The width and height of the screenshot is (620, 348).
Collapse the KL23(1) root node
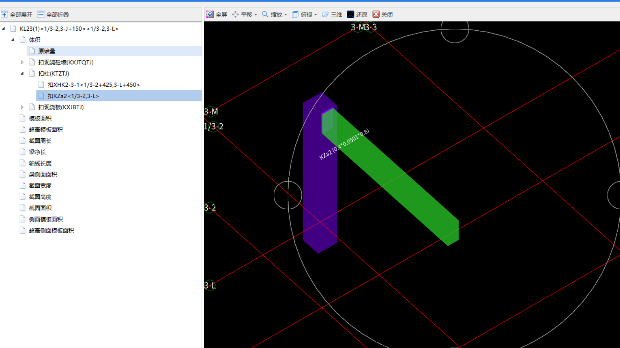pos(3,28)
